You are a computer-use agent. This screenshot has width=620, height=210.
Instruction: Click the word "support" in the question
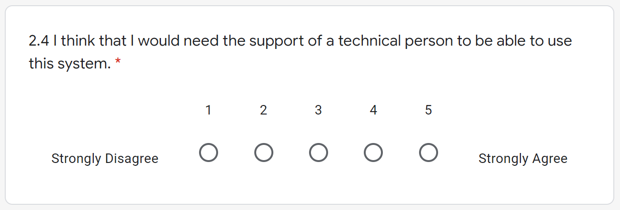click(x=276, y=41)
